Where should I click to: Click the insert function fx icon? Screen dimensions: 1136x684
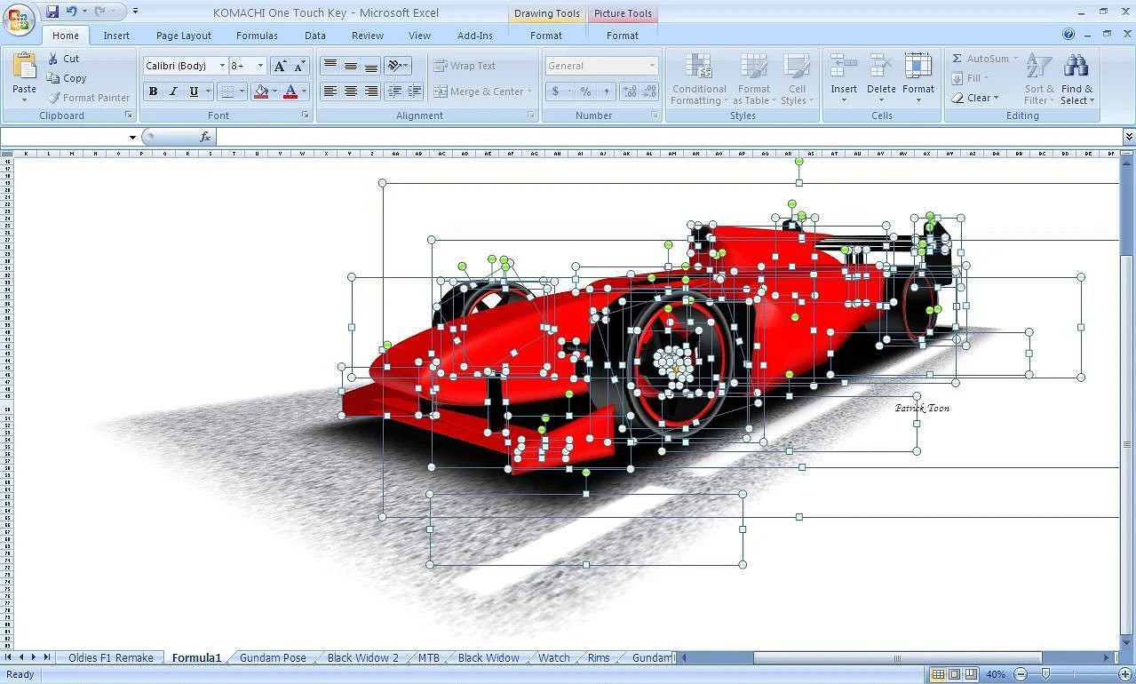pos(205,137)
